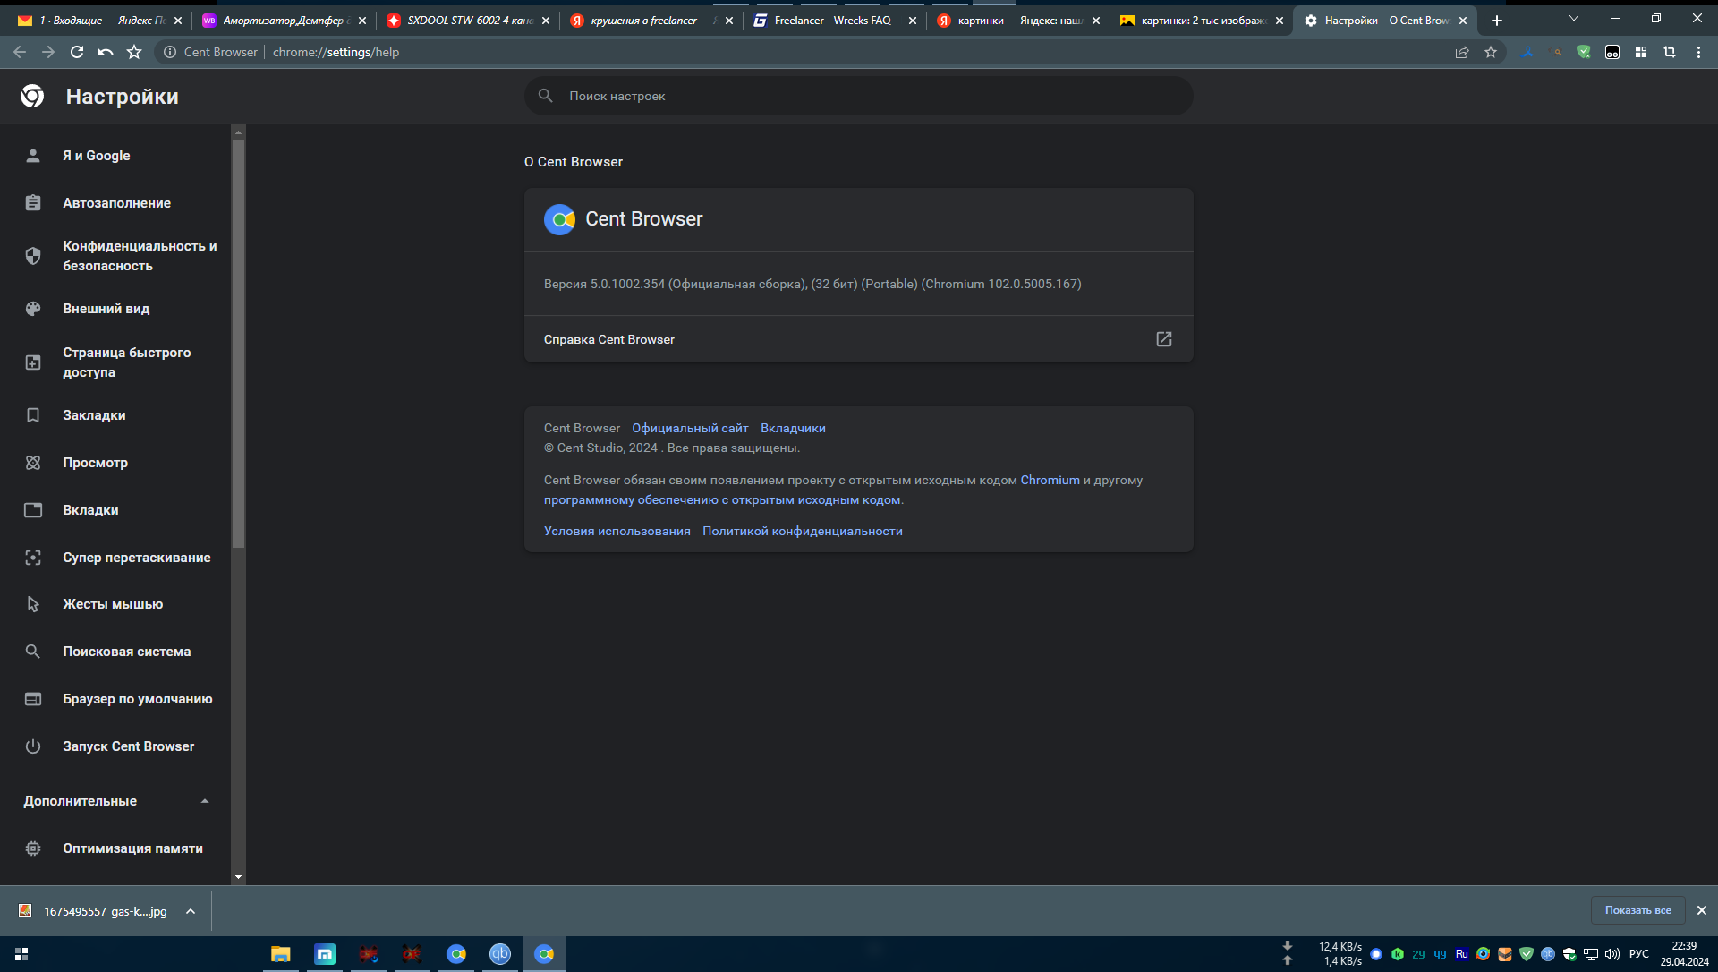This screenshot has width=1718, height=972.
Task: Click the Браузер по умолчанию icon
Action: tap(33, 699)
